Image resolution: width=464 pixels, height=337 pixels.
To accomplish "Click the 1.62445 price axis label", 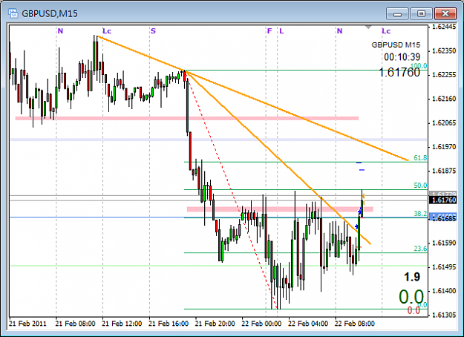I will (x=444, y=27).
